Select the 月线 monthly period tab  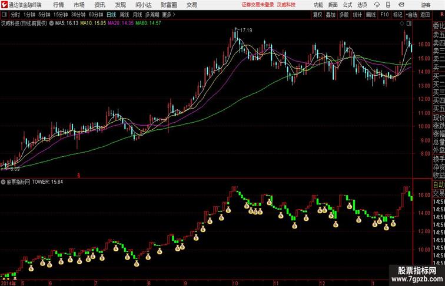[137, 15]
